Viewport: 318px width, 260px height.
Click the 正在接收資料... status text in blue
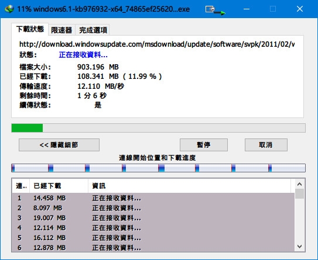(x=83, y=55)
